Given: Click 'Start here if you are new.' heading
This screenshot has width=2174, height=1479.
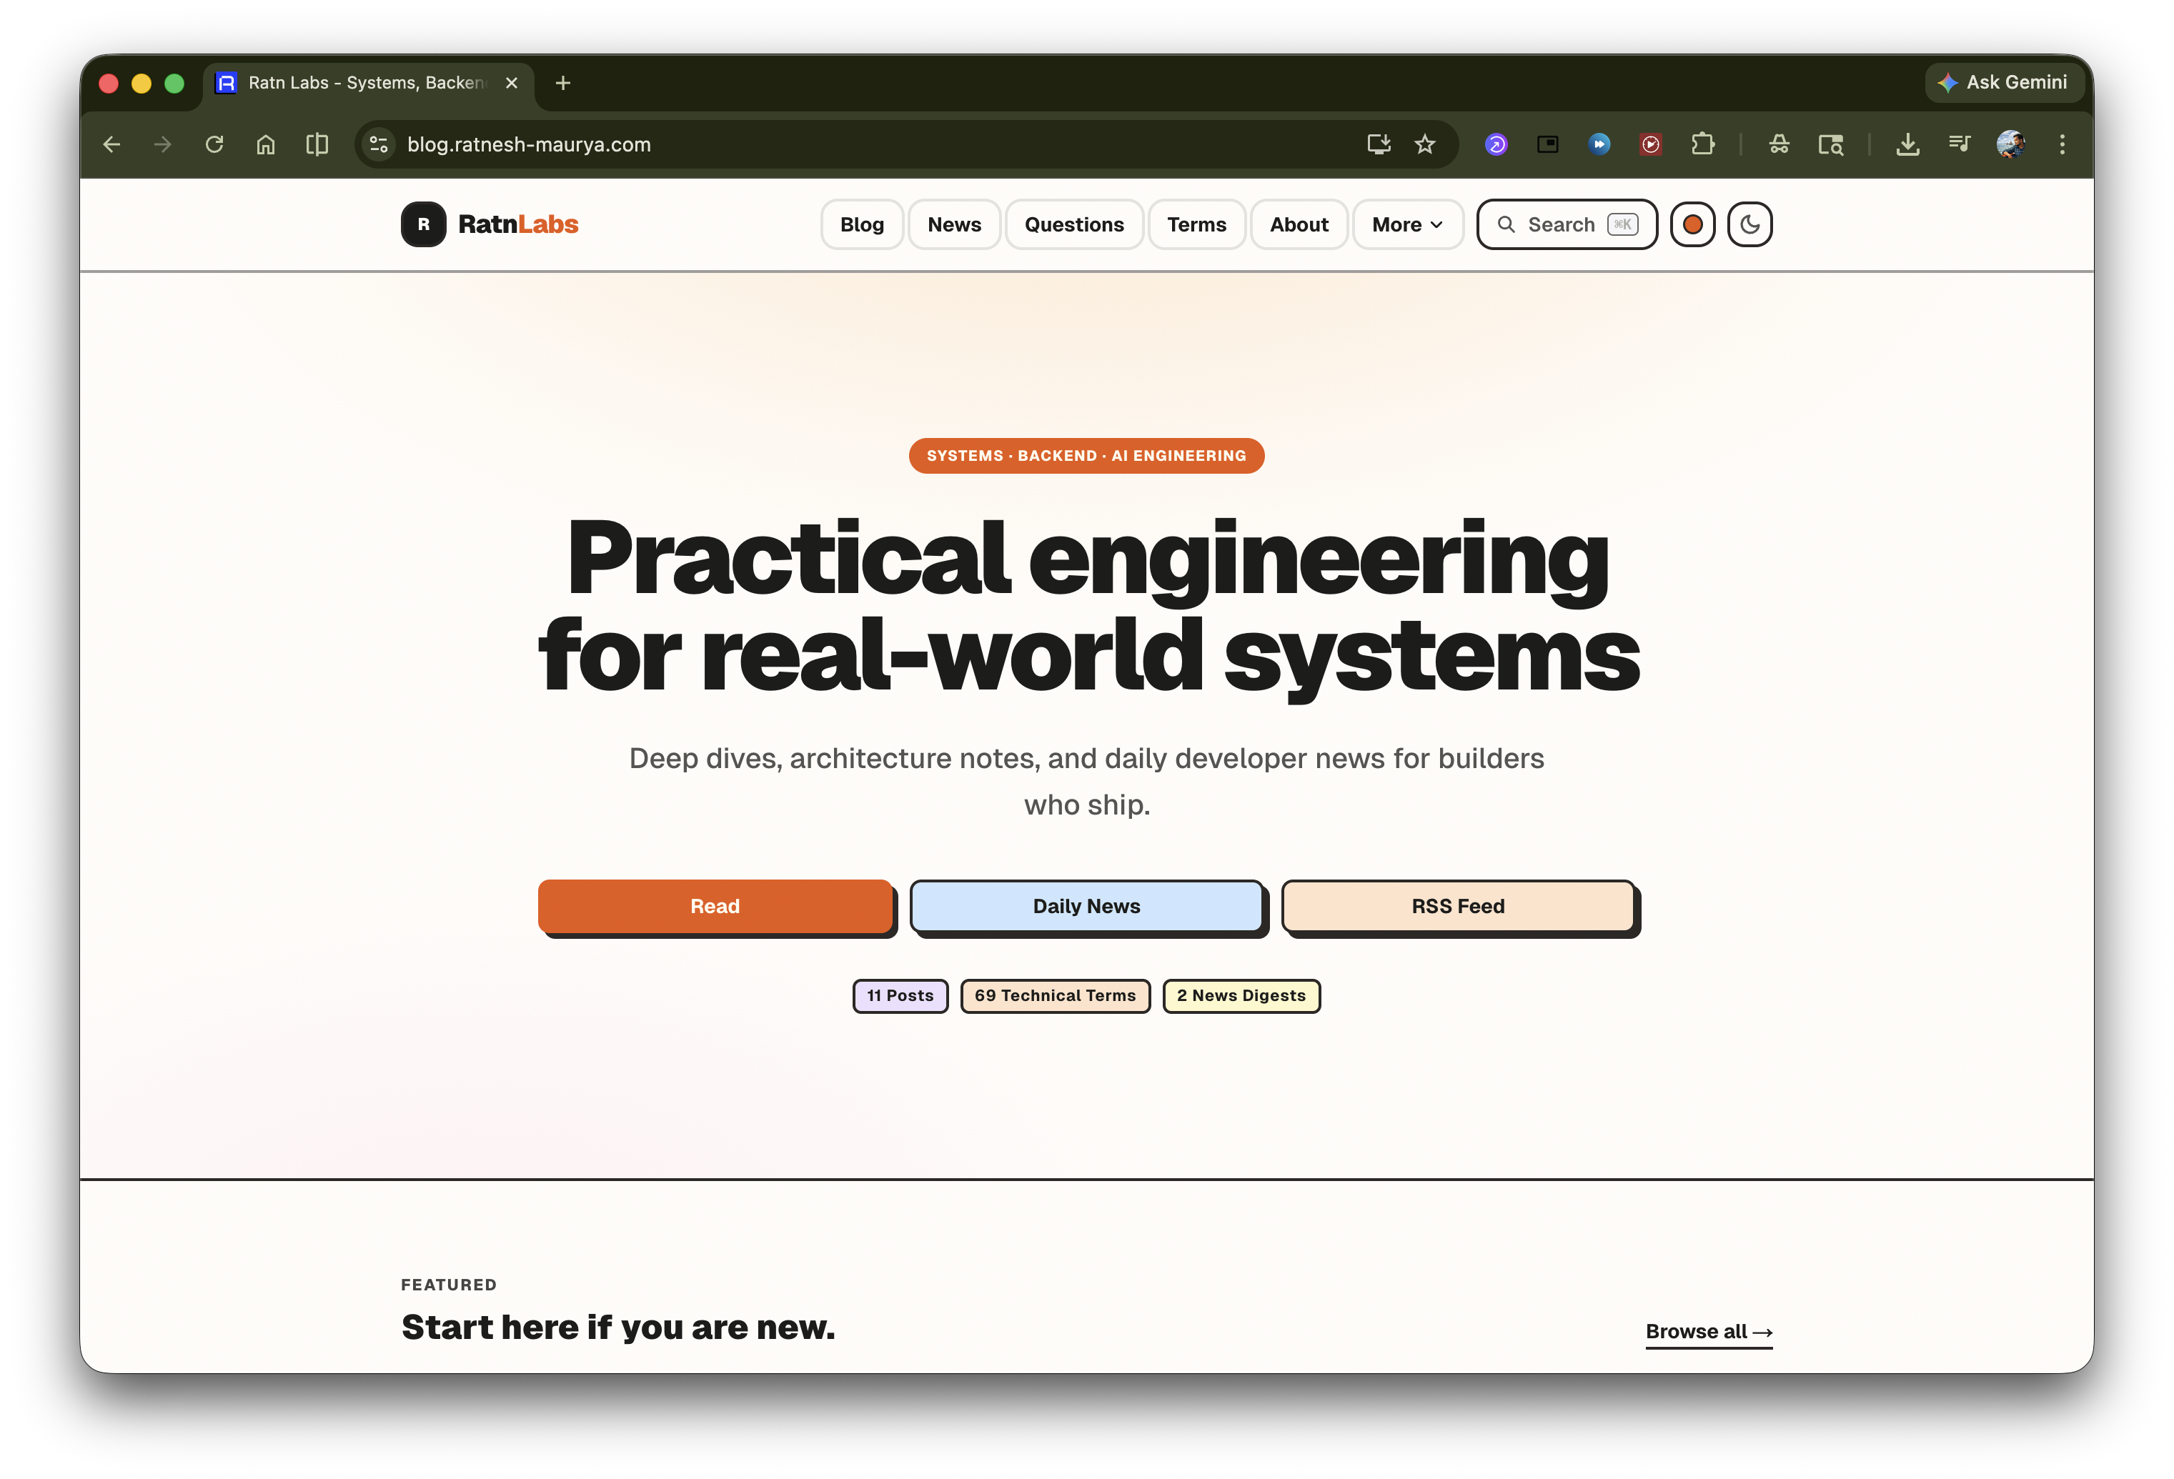Looking at the screenshot, I should coord(618,1328).
